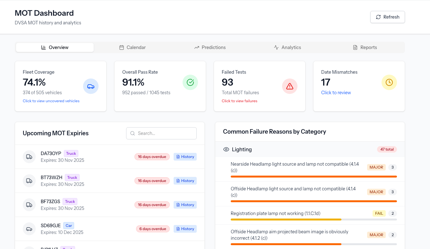Click the Click to view uncovered vehicles link

[x=51, y=101]
